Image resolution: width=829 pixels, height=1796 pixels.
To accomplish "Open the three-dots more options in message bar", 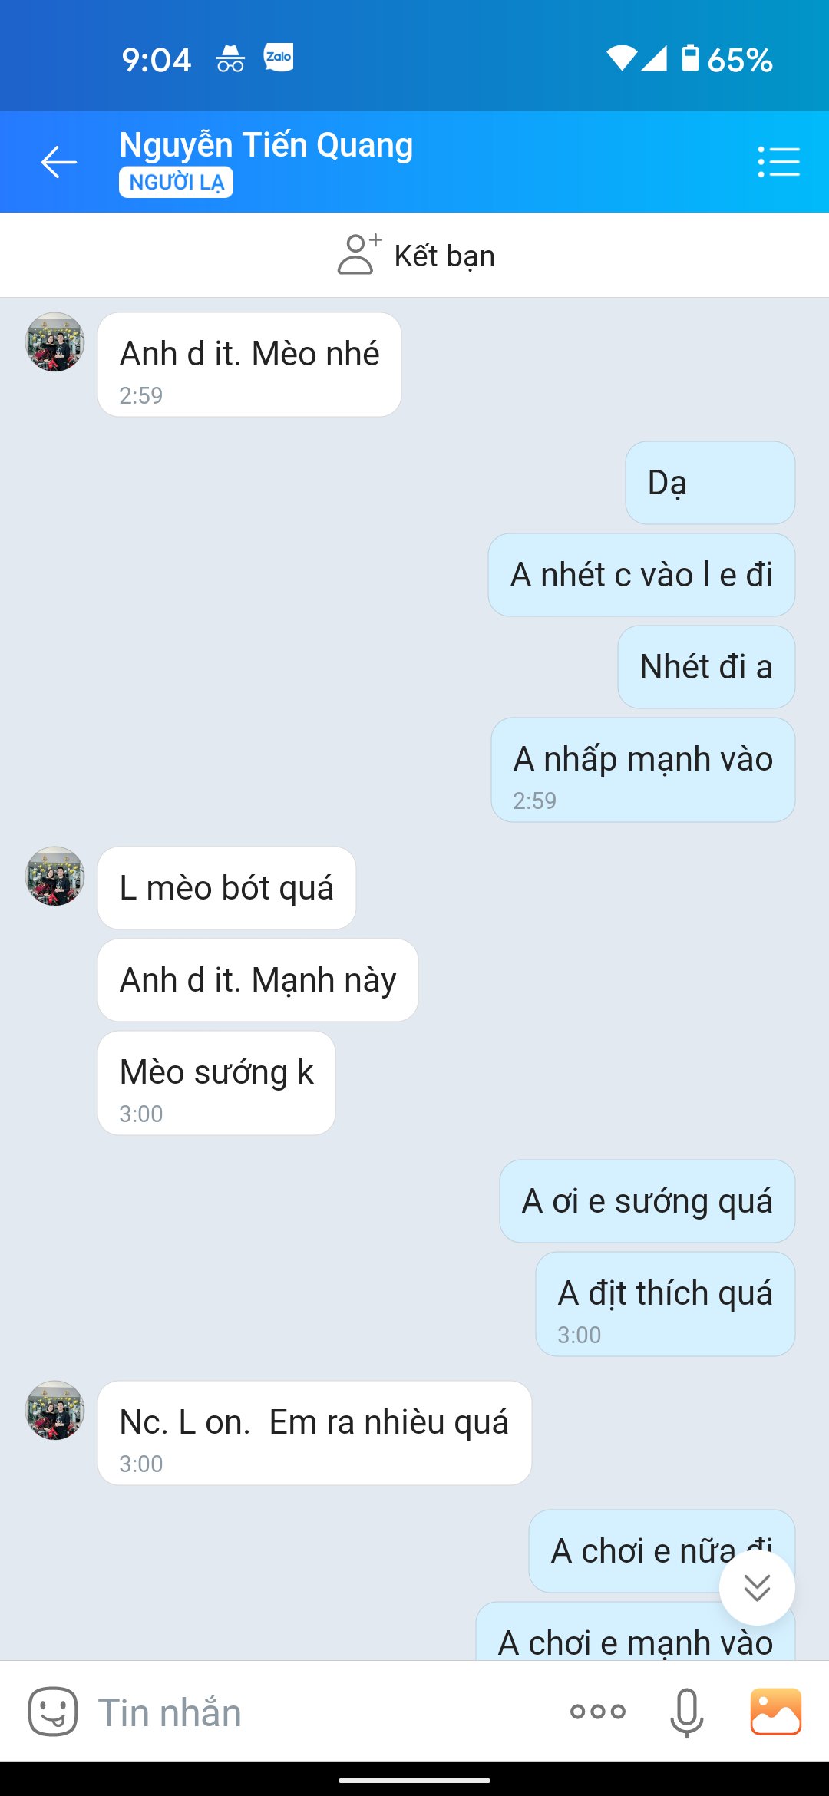I will pyautogui.click(x=598, y=1711).
